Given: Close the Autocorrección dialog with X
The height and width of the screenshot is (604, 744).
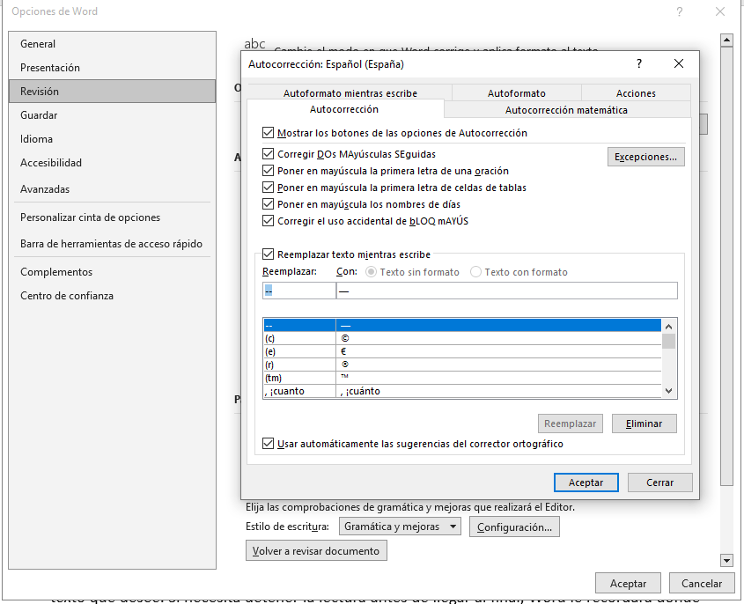Looking at the screenshot, I should click(679, 63).
